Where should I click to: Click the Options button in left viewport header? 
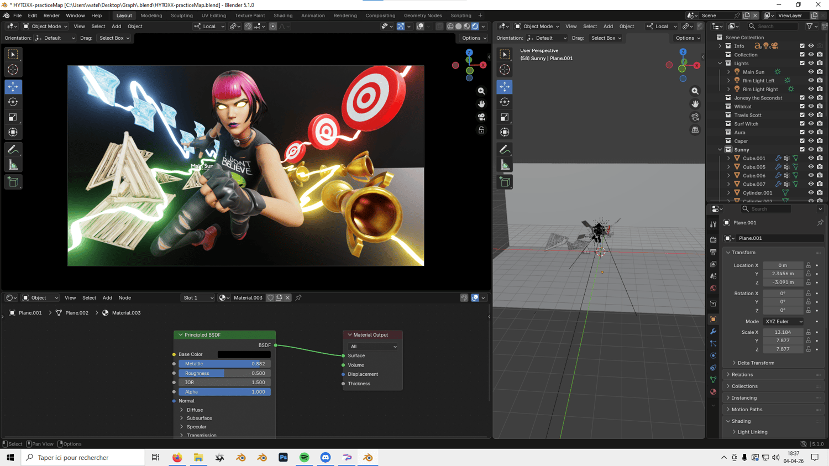pyautogui.click(x=474, y=38)
